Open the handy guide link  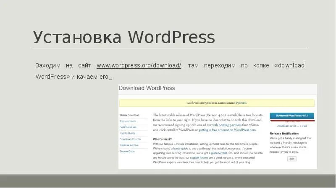(181, 149)
